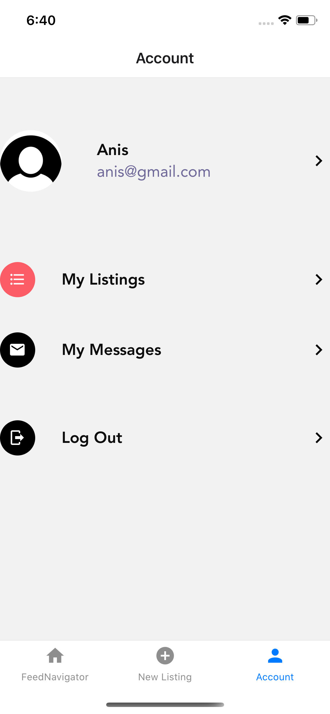Tap the anis@gmail.com email address
The width and height of the screenshot is (330, 714).
154,172
